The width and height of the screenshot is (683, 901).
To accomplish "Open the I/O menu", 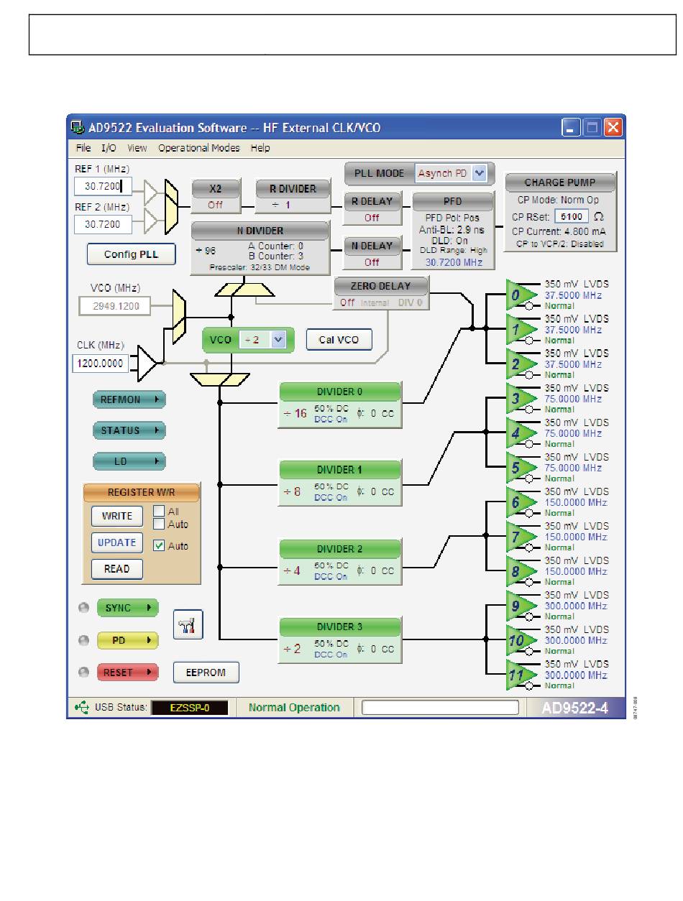I will click(x=109, y=148).
